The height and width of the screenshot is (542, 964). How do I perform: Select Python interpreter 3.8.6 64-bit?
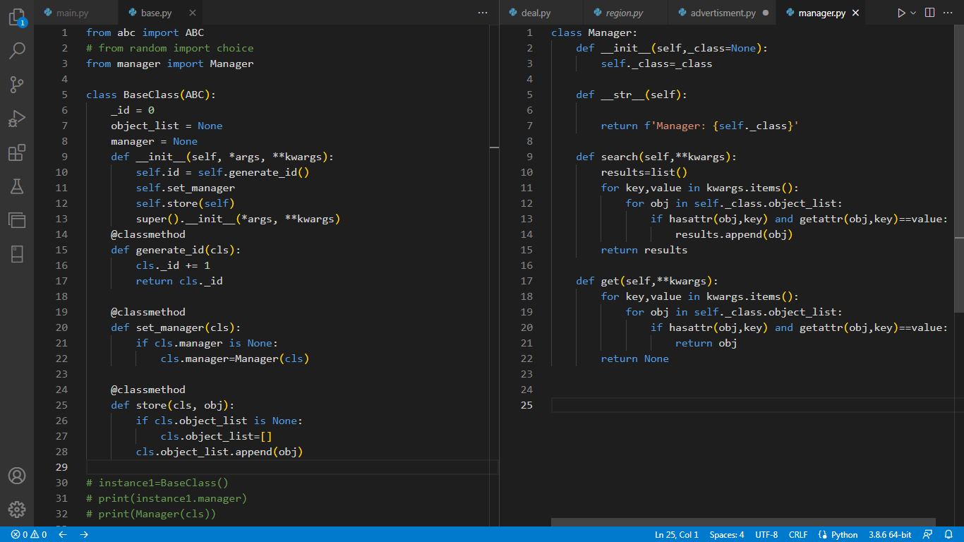coord(890,534)
